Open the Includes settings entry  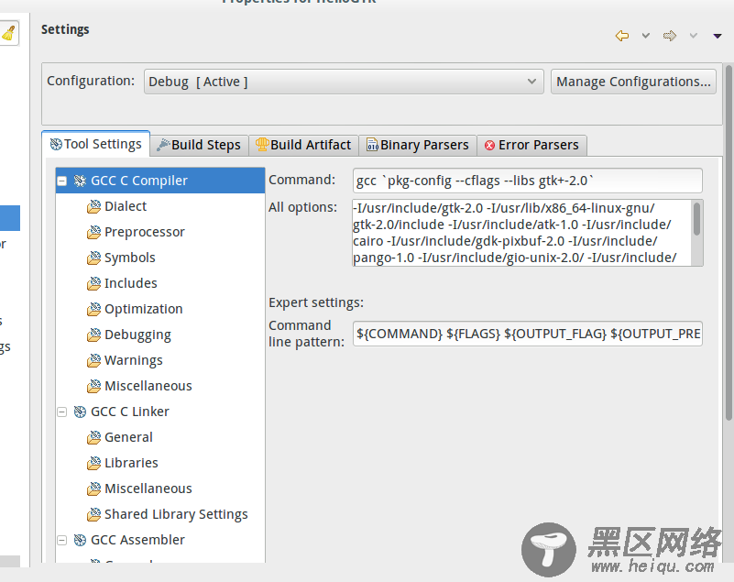[131, 283]
